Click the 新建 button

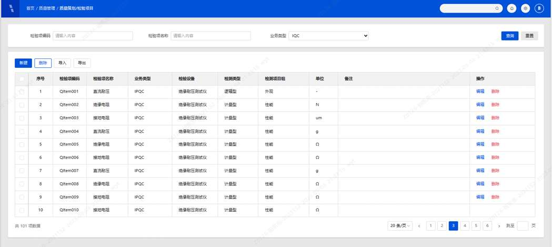click(x=23, y=63)
